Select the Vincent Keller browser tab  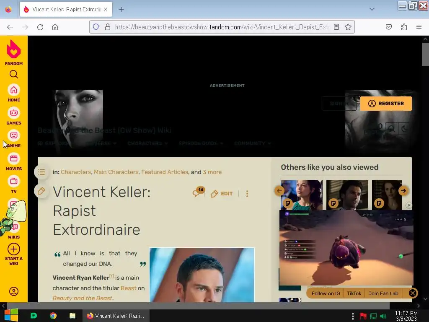point(66,9)
